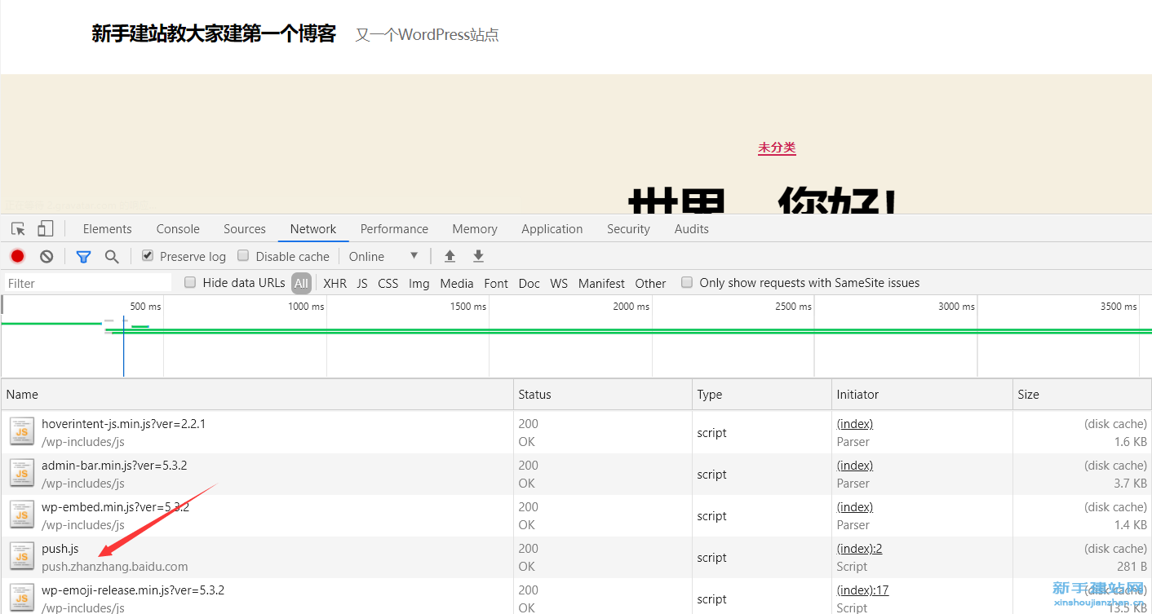This screenshot has height=614, width=1152.
Task: Open the Application tab
Action: coord(552,229)
